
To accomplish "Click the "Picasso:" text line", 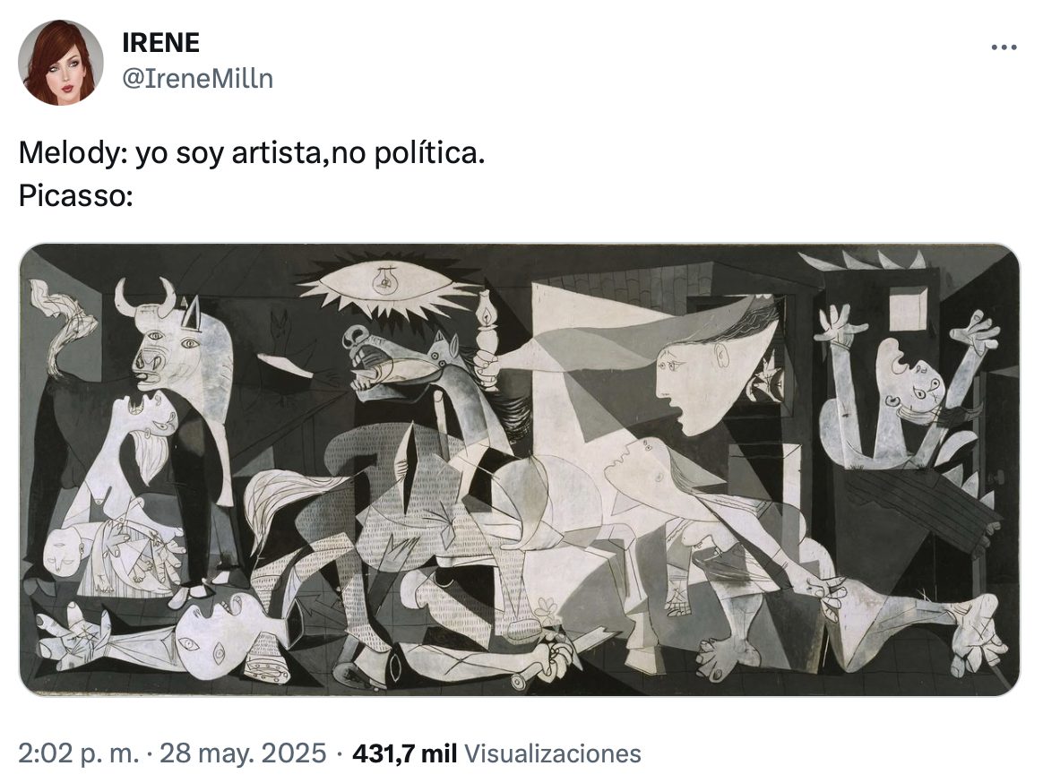I will point(75,196).
